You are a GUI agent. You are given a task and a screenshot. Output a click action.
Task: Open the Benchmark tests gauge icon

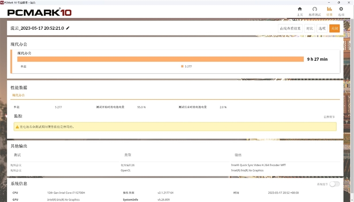[315, 9]
